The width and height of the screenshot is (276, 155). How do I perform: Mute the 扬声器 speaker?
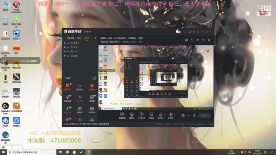coord(170,116)
